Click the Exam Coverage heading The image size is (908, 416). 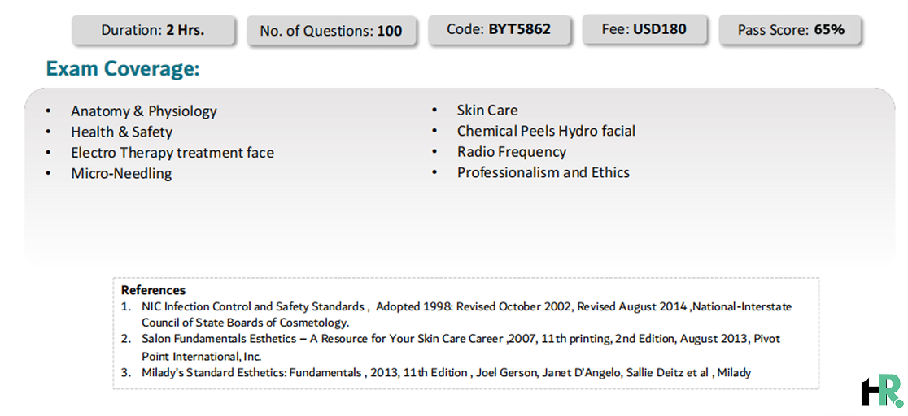tap(123, 69)
